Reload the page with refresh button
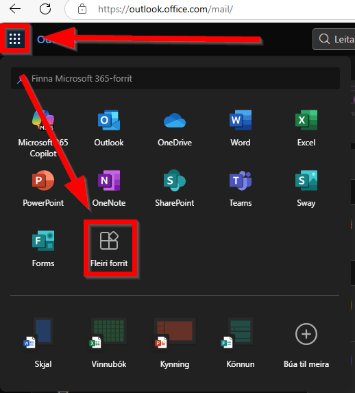The image size is (355, 393). [45, 9]
